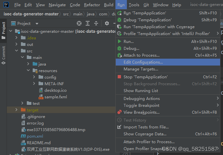Open the Git menu

(146, 5)
